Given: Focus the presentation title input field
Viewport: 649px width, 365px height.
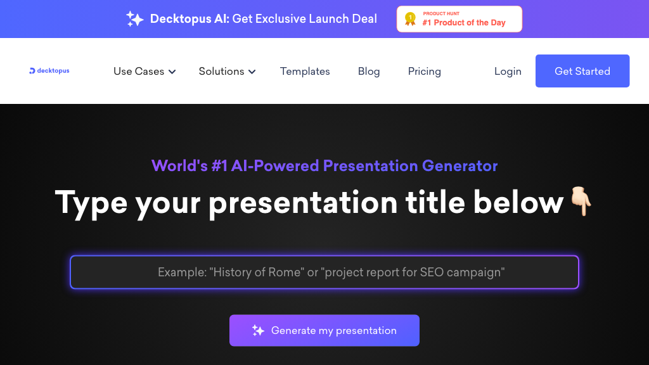Looking at the screenshot, I should tap(324, 272).
